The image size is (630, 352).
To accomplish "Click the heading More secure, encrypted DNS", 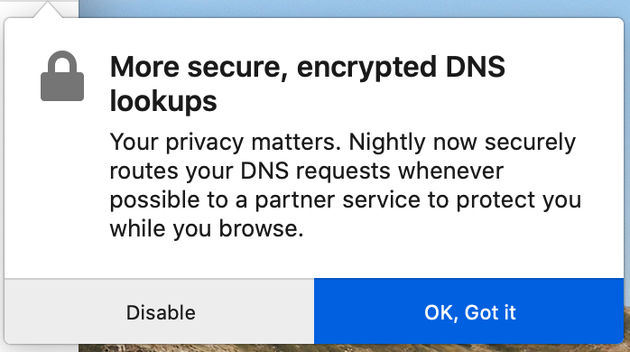I will (308, 67).
